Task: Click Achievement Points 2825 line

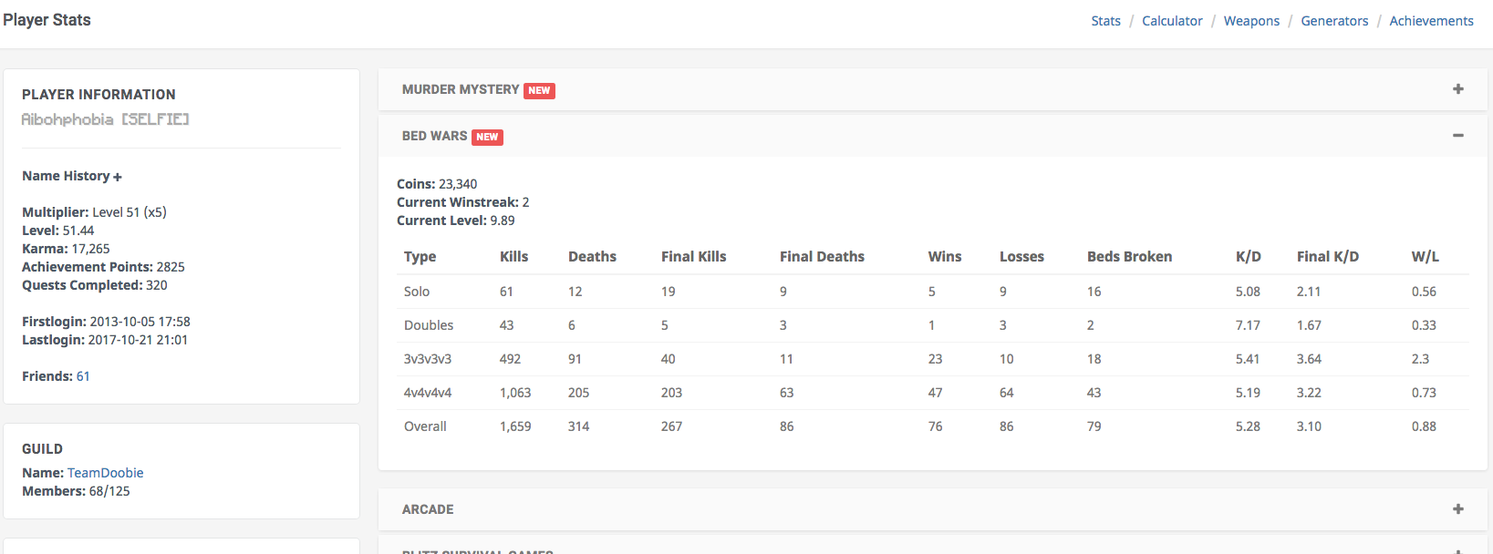Action: [x=103, y=267]
